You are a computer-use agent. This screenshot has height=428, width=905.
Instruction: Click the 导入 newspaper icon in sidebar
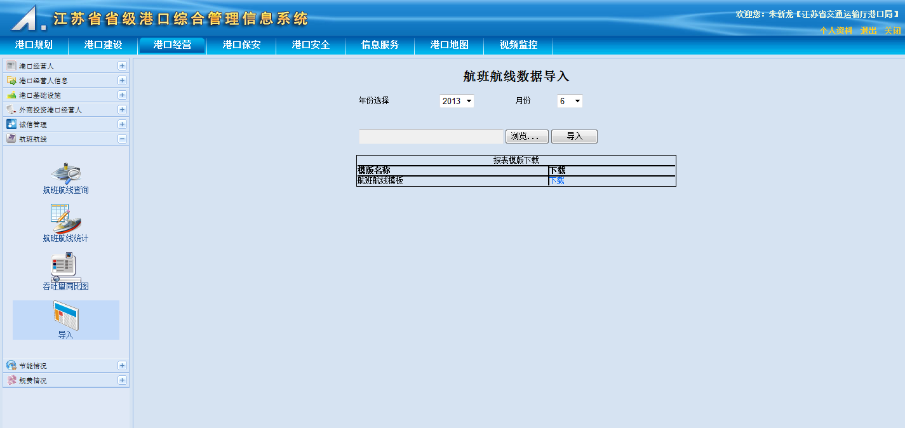(65, 316)
